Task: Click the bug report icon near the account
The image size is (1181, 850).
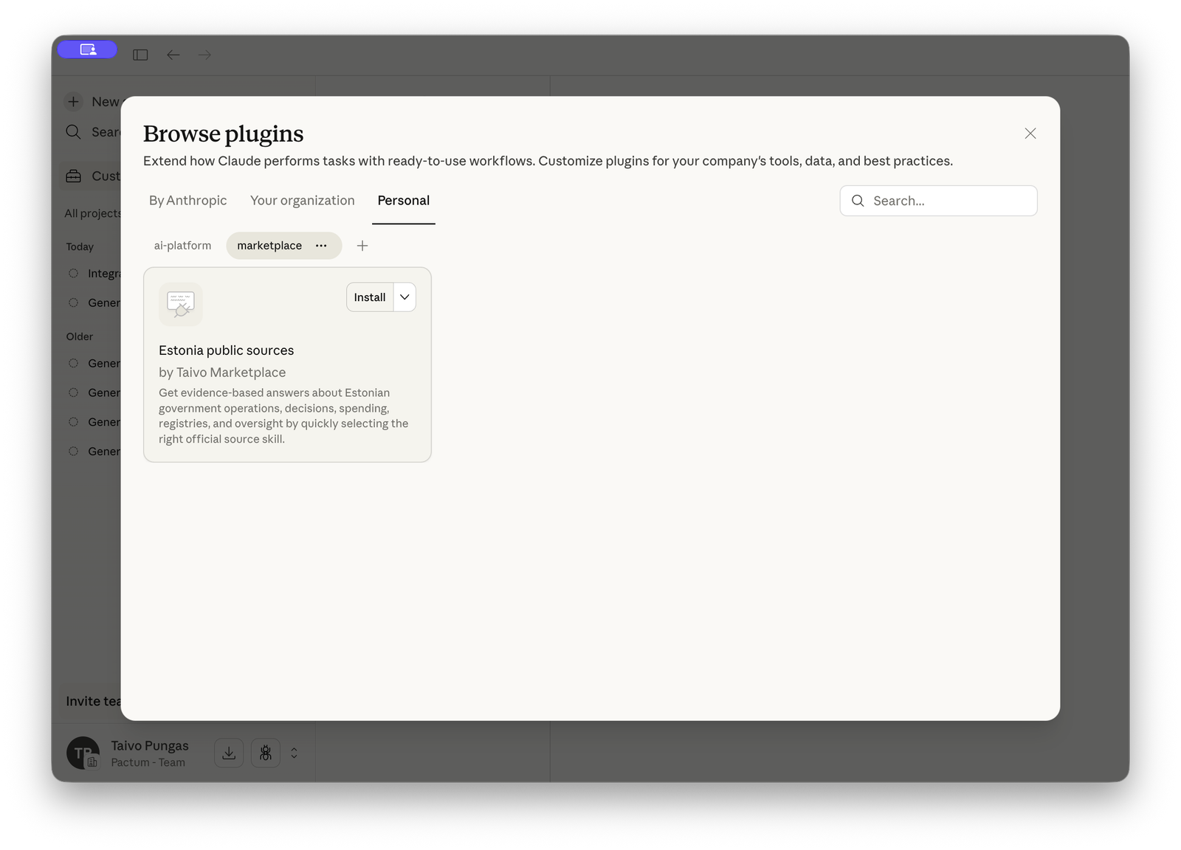Action: [x=265, y=753]
